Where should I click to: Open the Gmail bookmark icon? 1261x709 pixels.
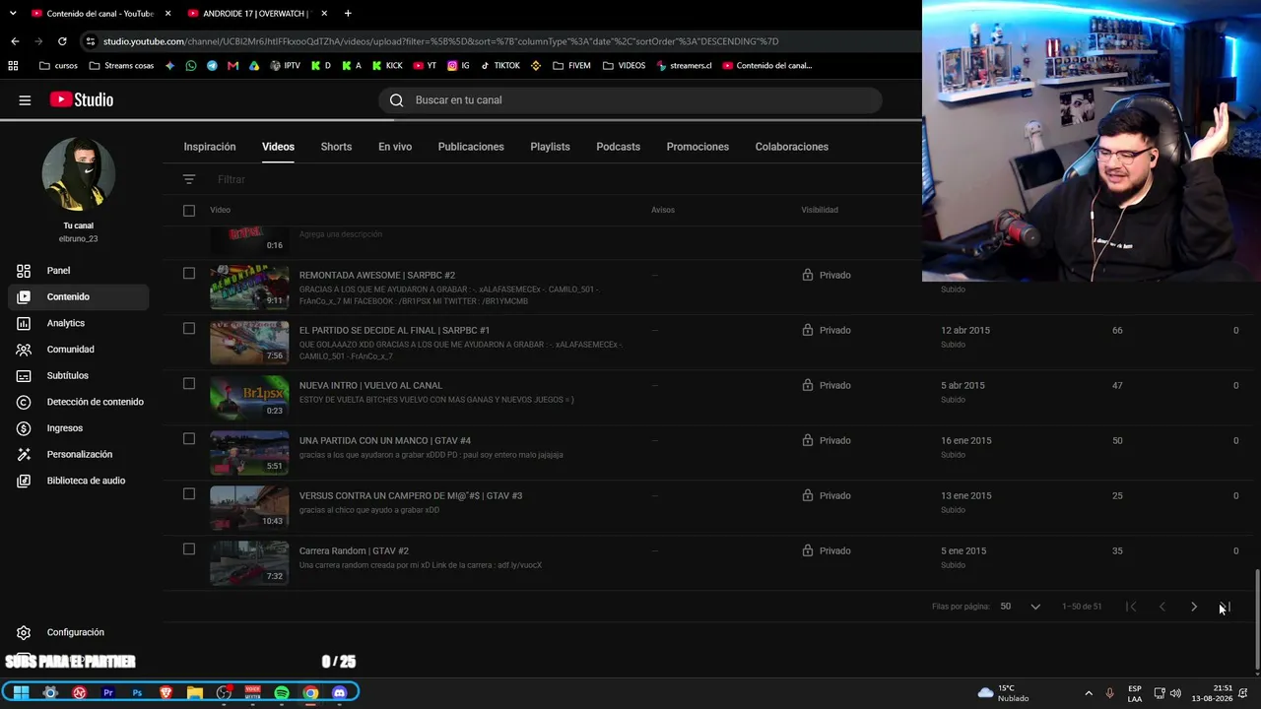tap(232, 66)
